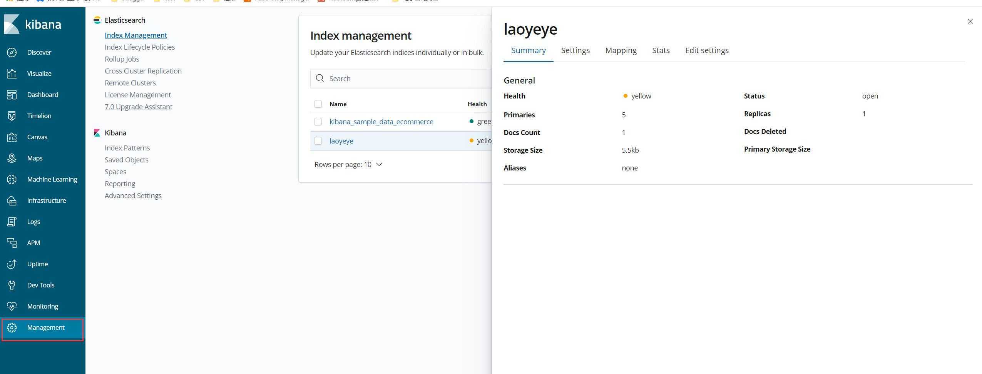982x374 pixels.
Task: Sort by Name column header
Action: 338,104
